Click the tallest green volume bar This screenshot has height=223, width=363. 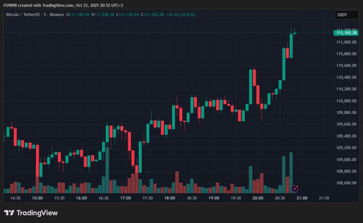tap(291, 172)
